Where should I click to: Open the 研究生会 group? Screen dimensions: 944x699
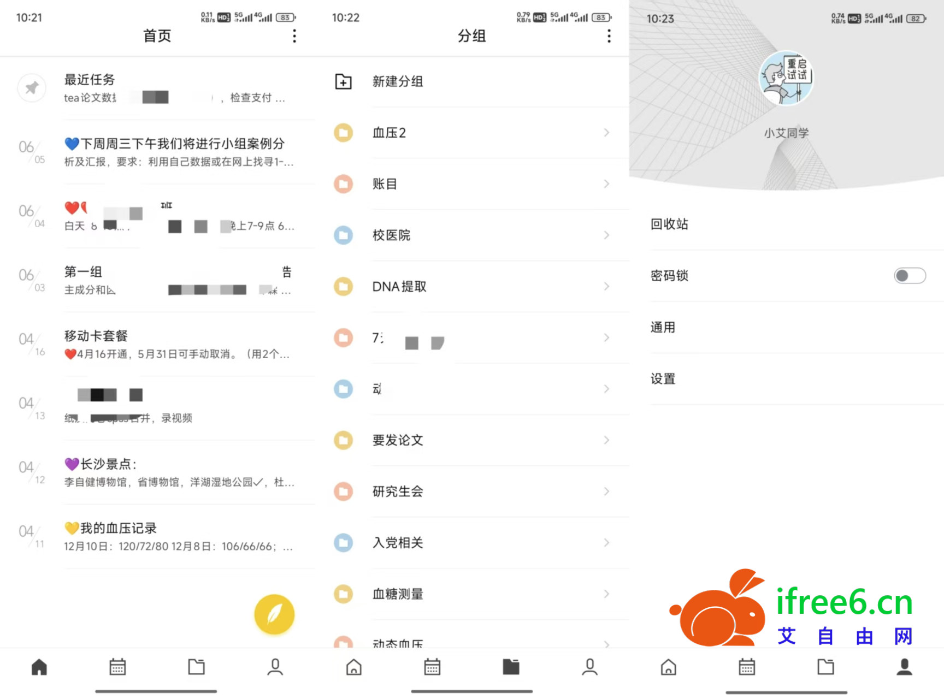tap(473, 491)
